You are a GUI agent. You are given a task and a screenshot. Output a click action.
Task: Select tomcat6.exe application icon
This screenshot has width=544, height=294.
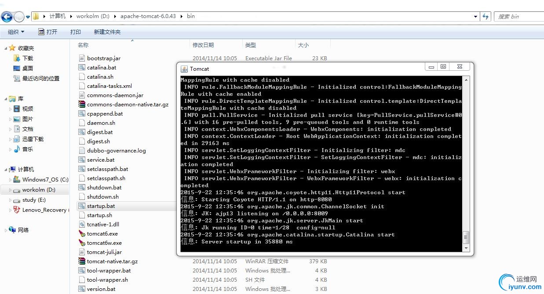[x=82, y=233]
